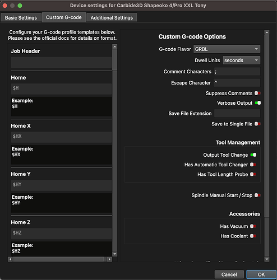Image resolution: width=277 pixels, height=280 pixels.
Task: Disable the Verbose Output toggle
Action: click(x=258, y=103)
